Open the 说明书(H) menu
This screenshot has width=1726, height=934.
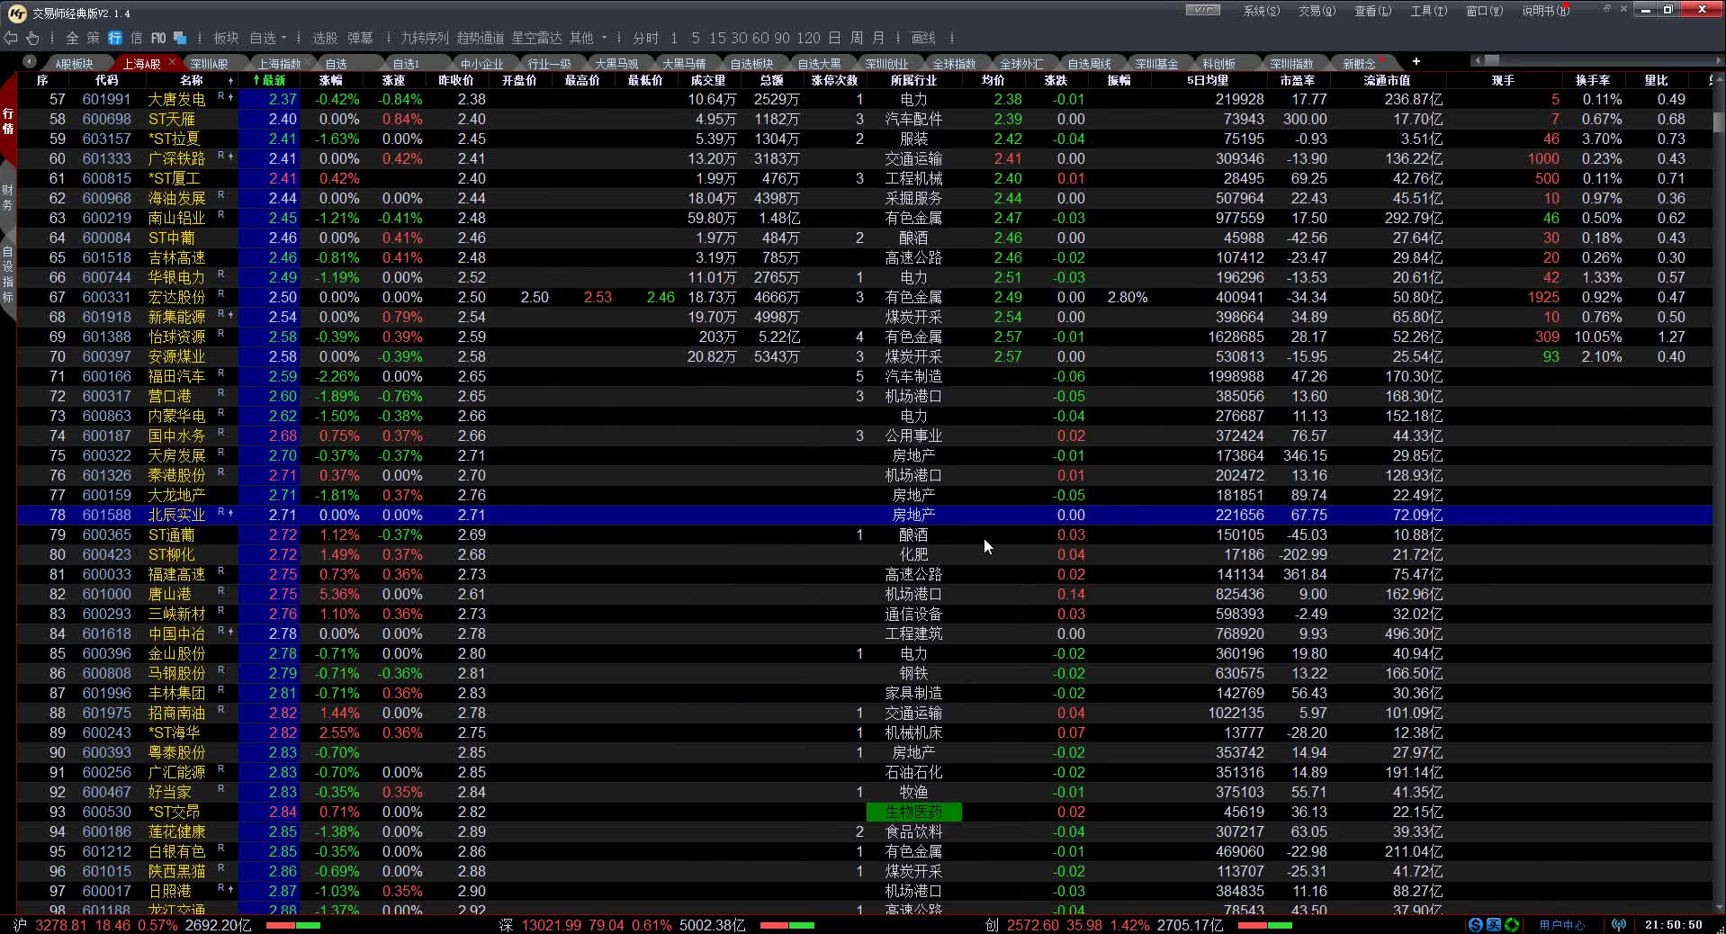click(x=1545, y=11)
